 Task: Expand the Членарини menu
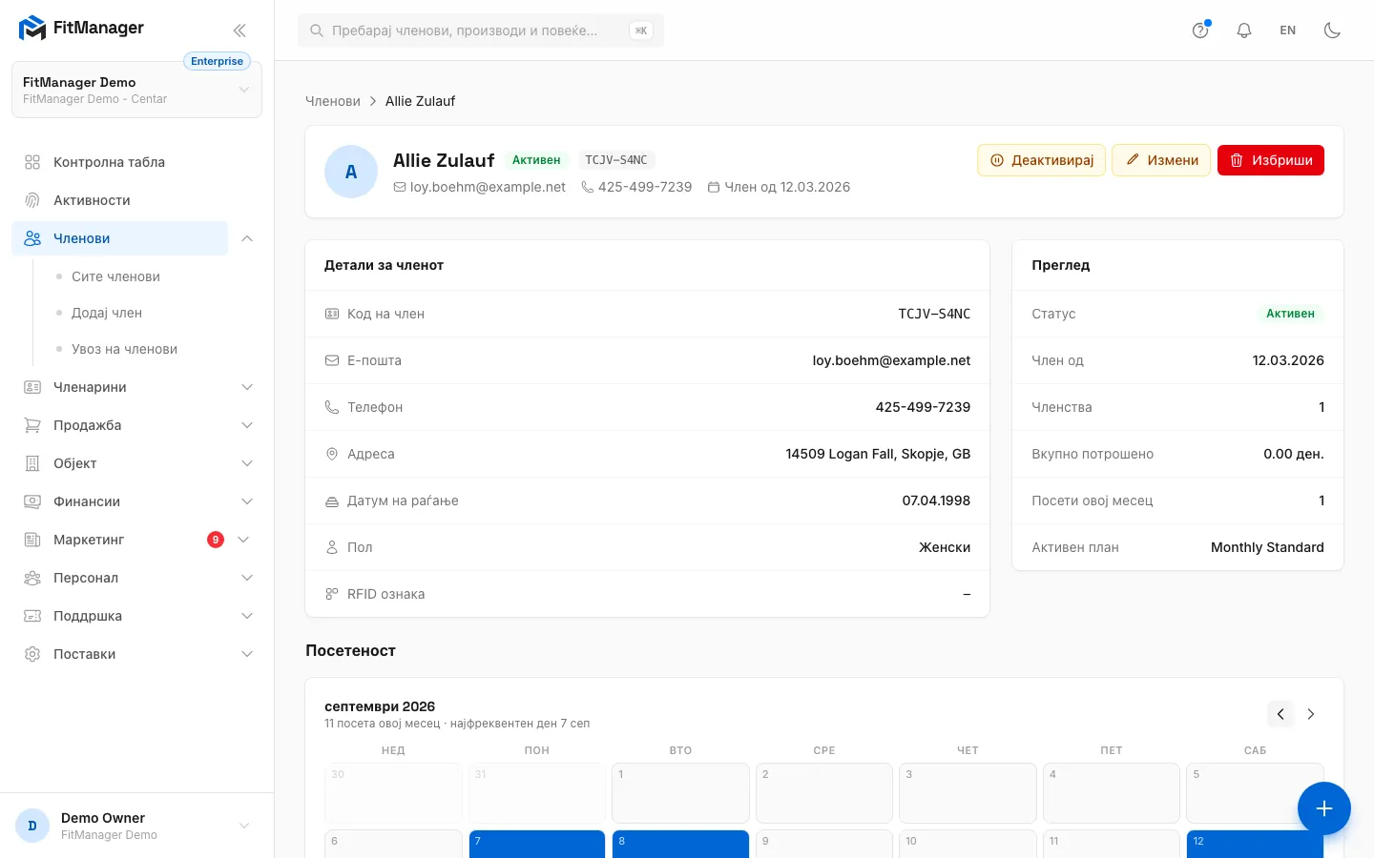(136, 387)
